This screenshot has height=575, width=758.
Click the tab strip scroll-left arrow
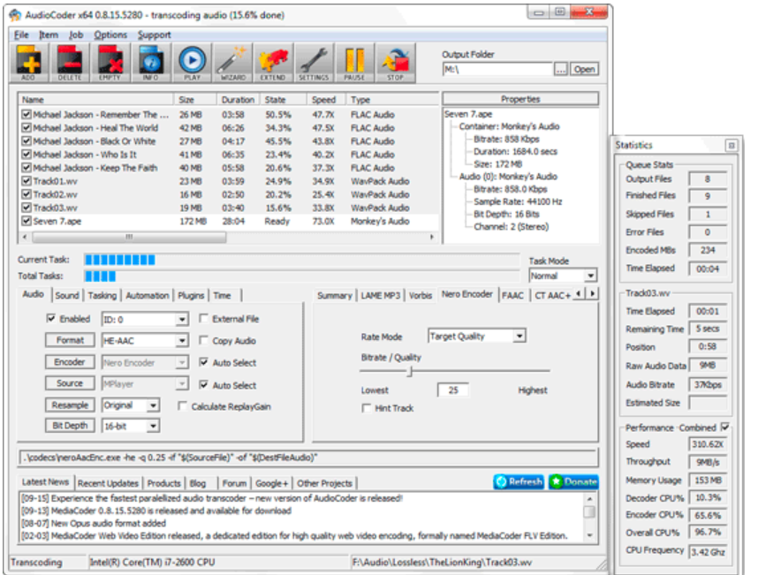579,293
